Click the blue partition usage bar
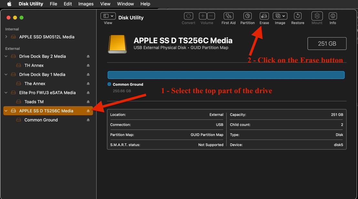358x199 pixels. tap(226, 75)
